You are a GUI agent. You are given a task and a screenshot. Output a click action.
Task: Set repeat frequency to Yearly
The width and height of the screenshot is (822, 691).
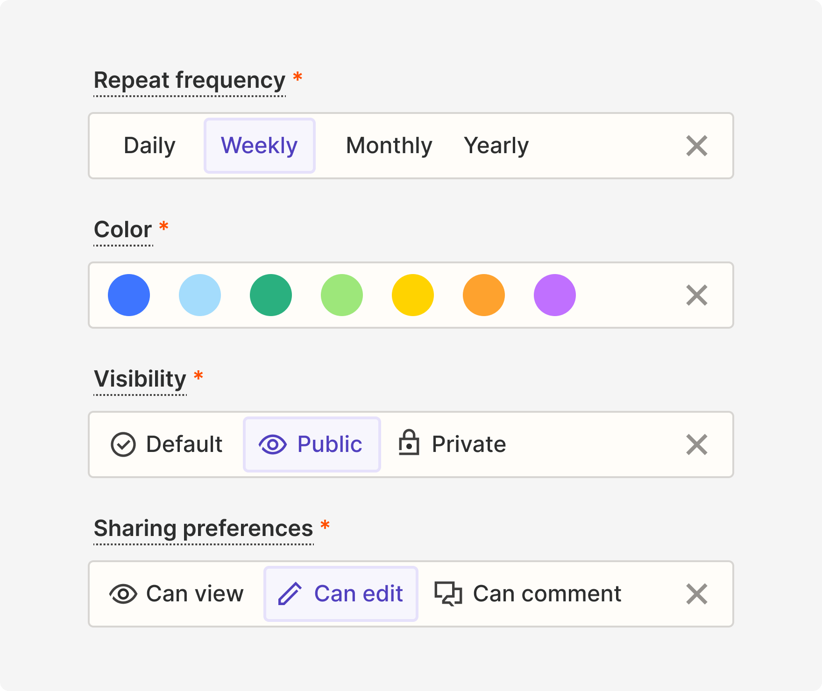pyautogui.click(x=496, y=146)
